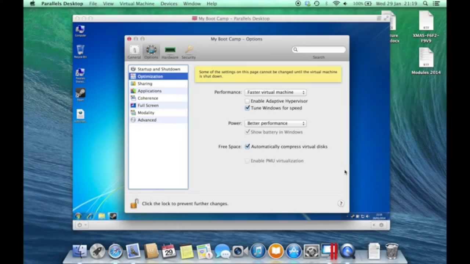The image size is (470, 264).
Task: Select Modality in the sidebar
Action: (x=158, y=113)
